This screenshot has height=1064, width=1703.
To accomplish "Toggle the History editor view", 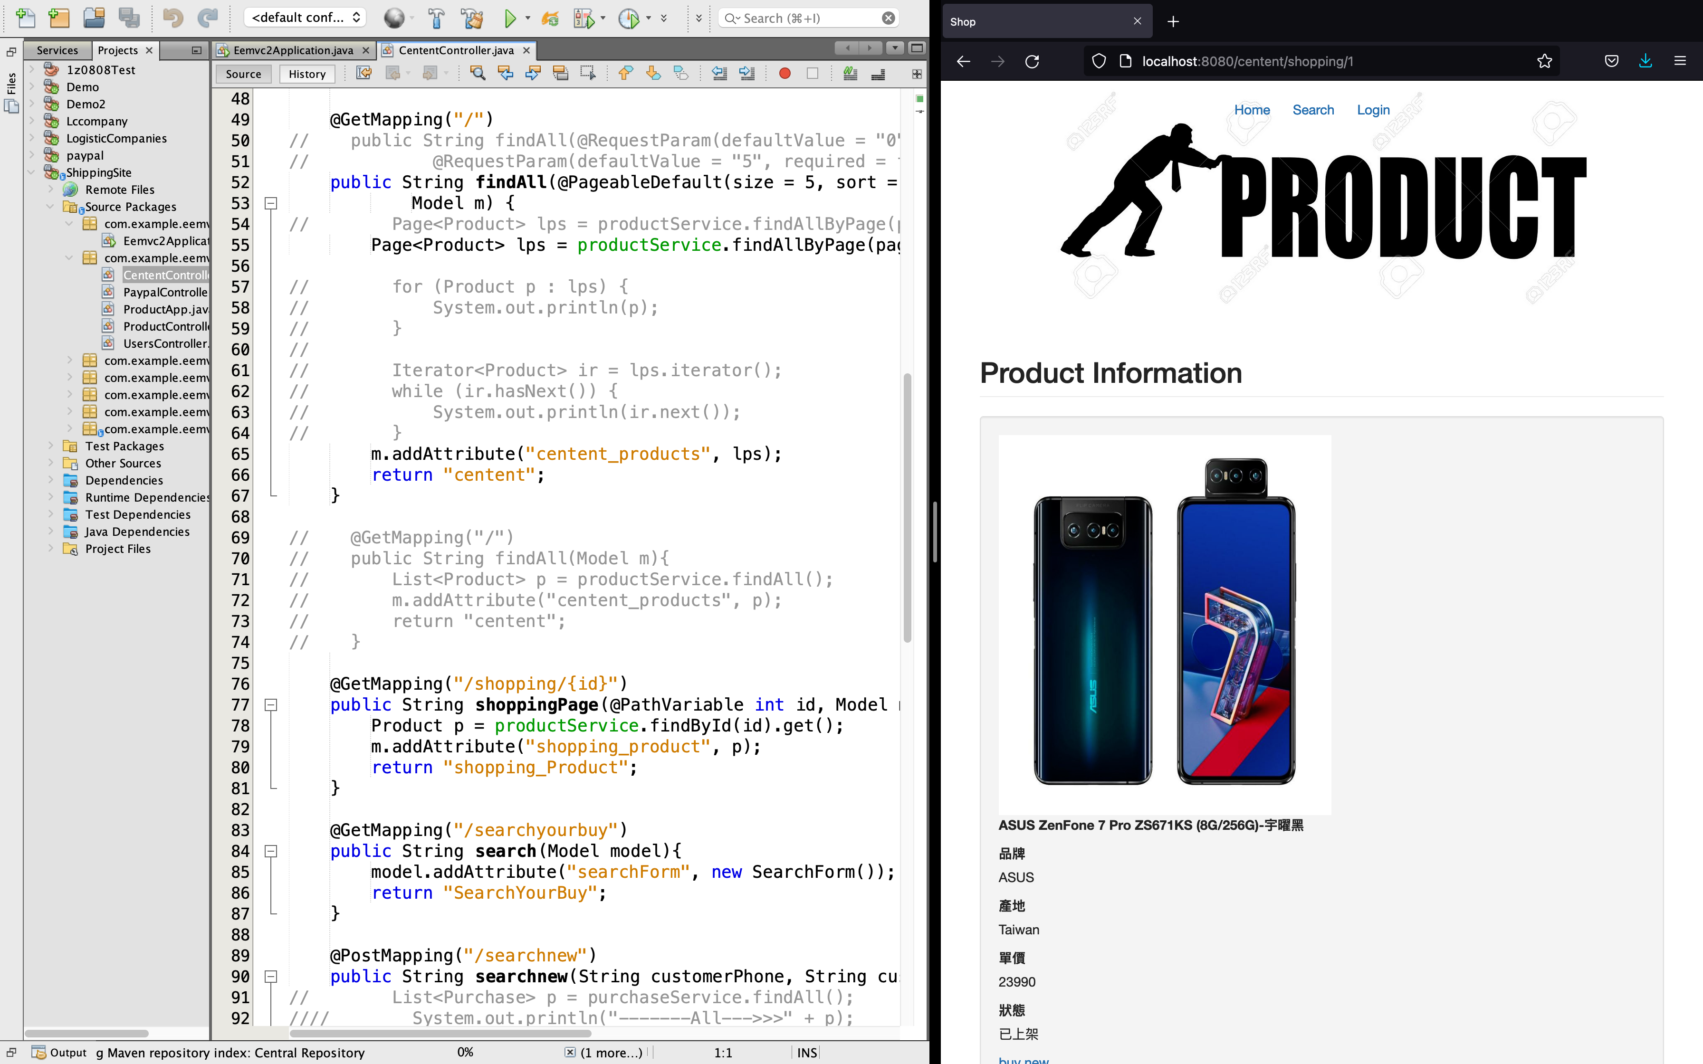I will pyautogui.click(x=307, y=74).
